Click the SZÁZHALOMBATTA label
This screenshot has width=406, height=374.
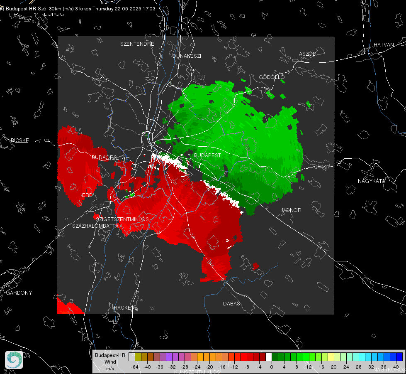point(95,226)
